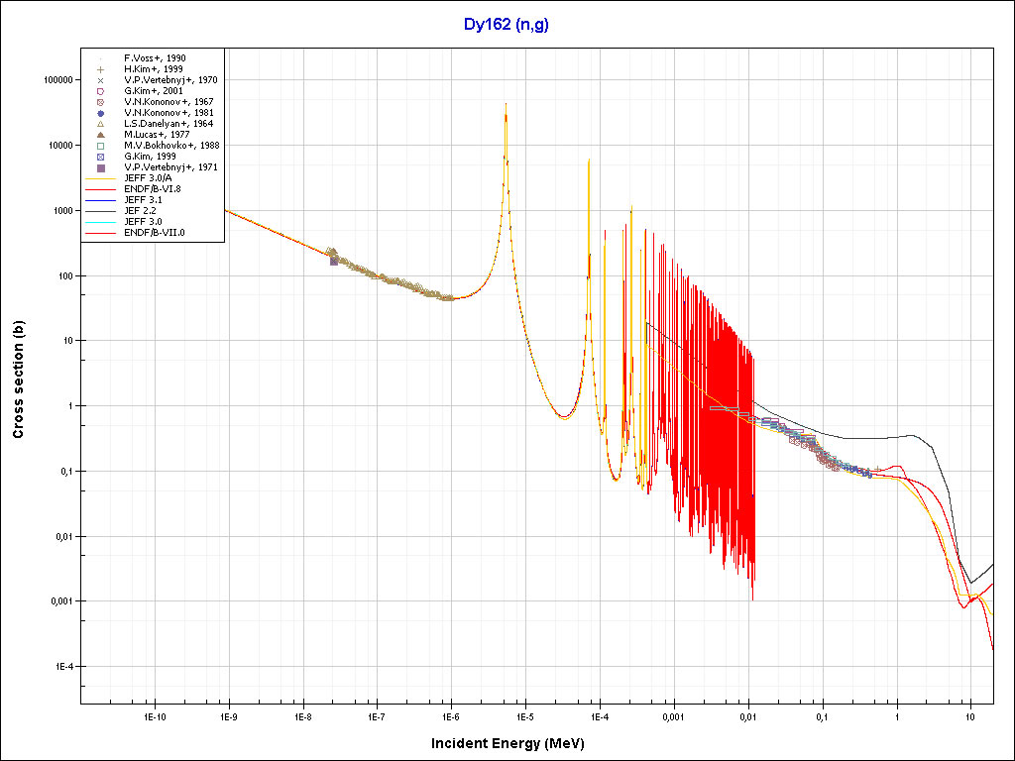This screenshot has width=1015, height=761.
Task: Click the yellow line swatch for JEFF 3.0/A
Action: [101, 178]
